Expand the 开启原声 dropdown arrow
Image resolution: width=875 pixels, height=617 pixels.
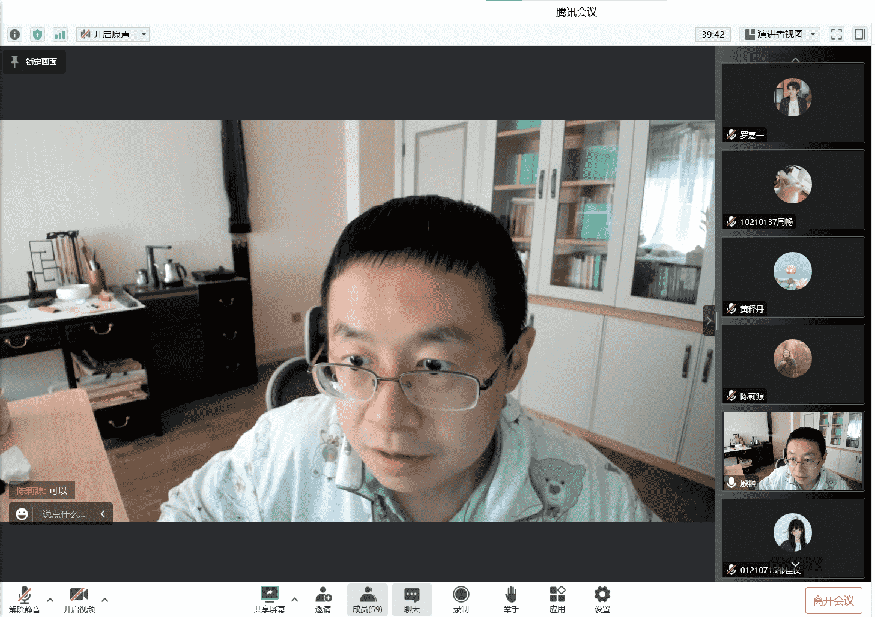point(144,34)
